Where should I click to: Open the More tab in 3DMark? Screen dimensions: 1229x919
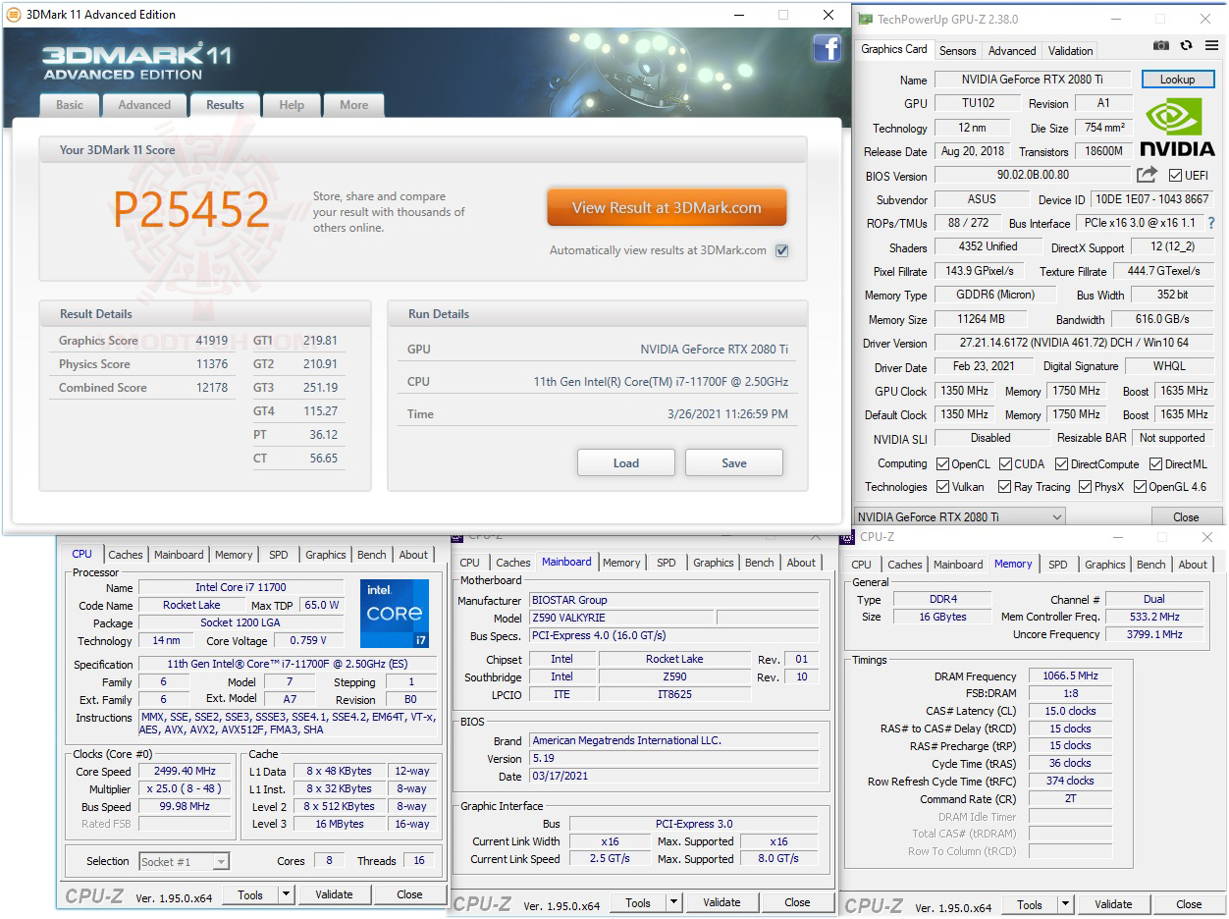coord(354,105)
